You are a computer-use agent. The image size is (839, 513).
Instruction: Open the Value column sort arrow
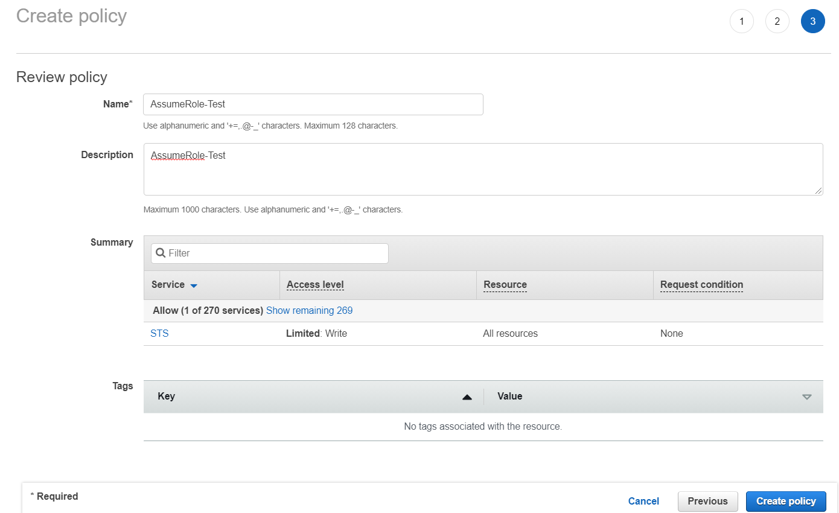click(806, 397)
